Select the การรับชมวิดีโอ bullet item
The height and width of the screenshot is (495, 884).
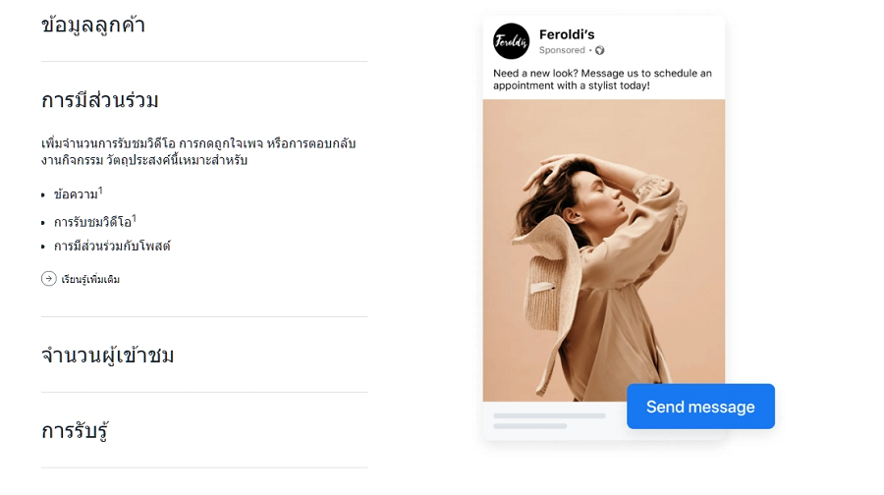click(x=92, y=222)
